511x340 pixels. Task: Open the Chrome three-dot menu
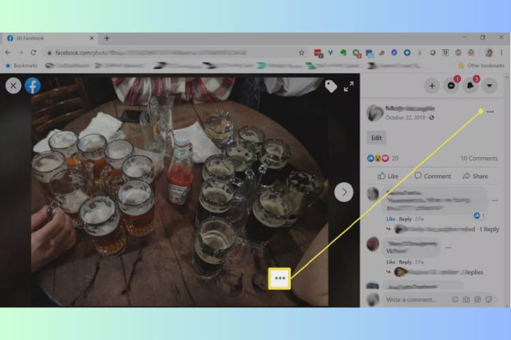[501, 52]
